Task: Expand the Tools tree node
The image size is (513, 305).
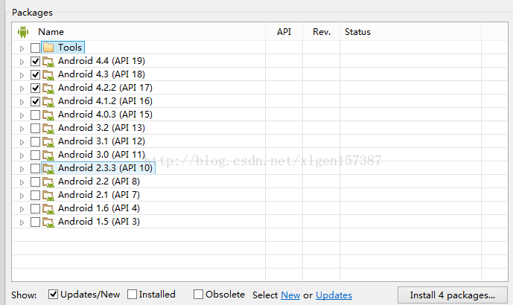Action: [22, 48]
